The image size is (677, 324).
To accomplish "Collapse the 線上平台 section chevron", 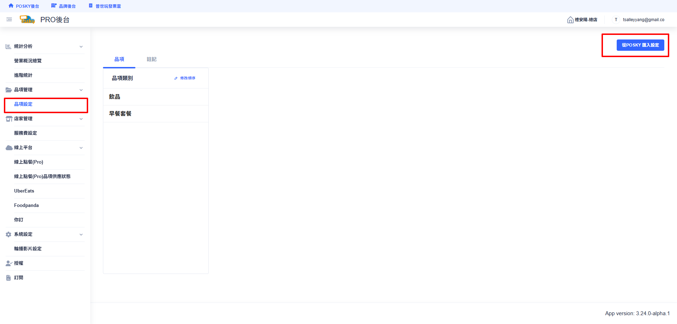I will point(81,148).
